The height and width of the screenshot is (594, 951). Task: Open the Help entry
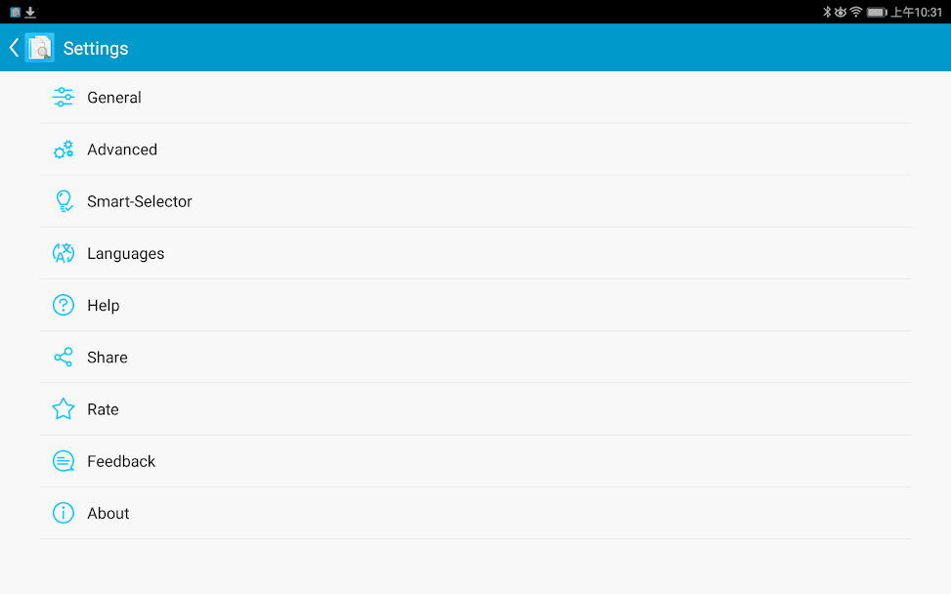coord(104,305)
